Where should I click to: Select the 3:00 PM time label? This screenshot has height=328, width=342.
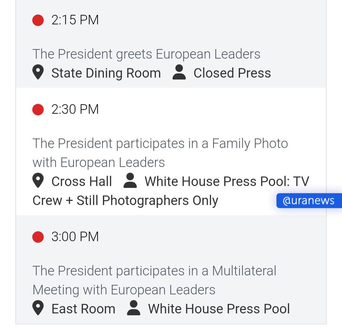75,237
